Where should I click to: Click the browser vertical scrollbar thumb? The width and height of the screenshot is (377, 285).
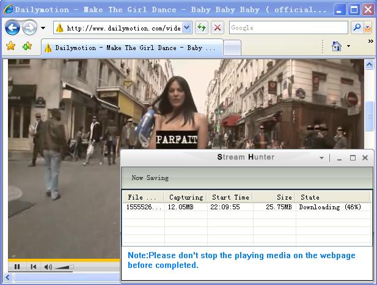click(x=369, y=116)
